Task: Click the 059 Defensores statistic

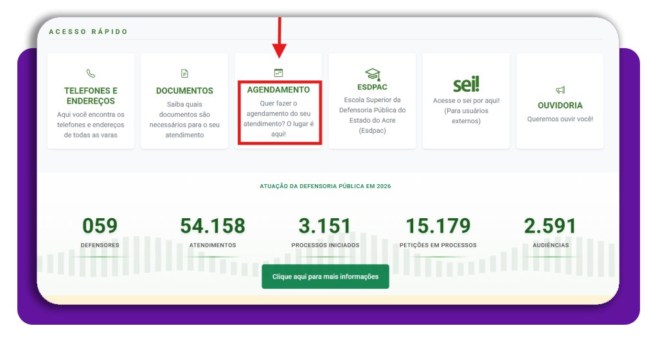Action: [100, 226]
